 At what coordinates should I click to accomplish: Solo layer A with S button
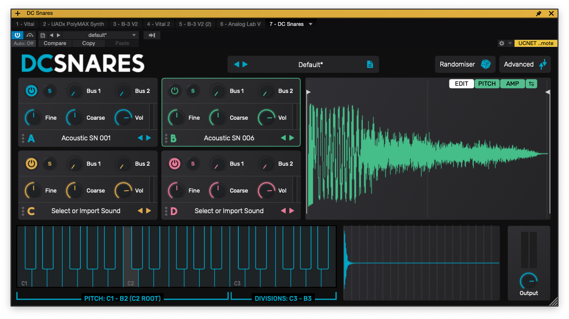point(50,91)
